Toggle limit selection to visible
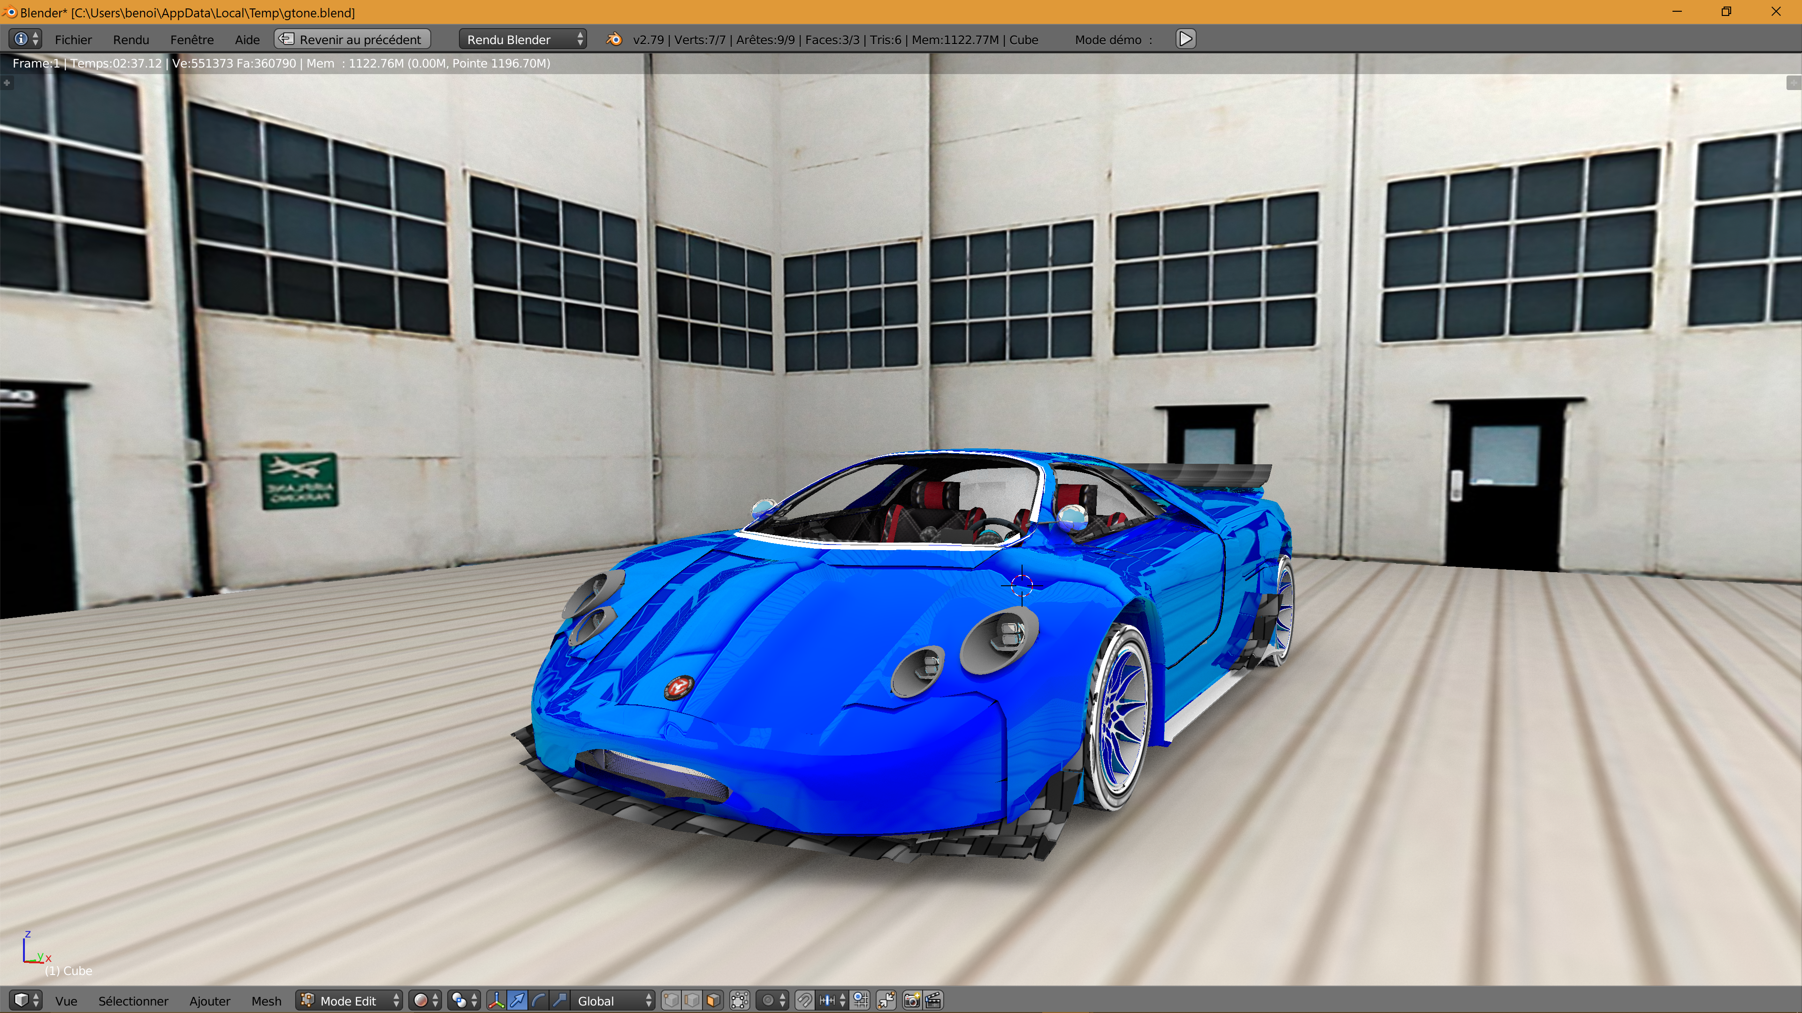 coord(740,1000)
